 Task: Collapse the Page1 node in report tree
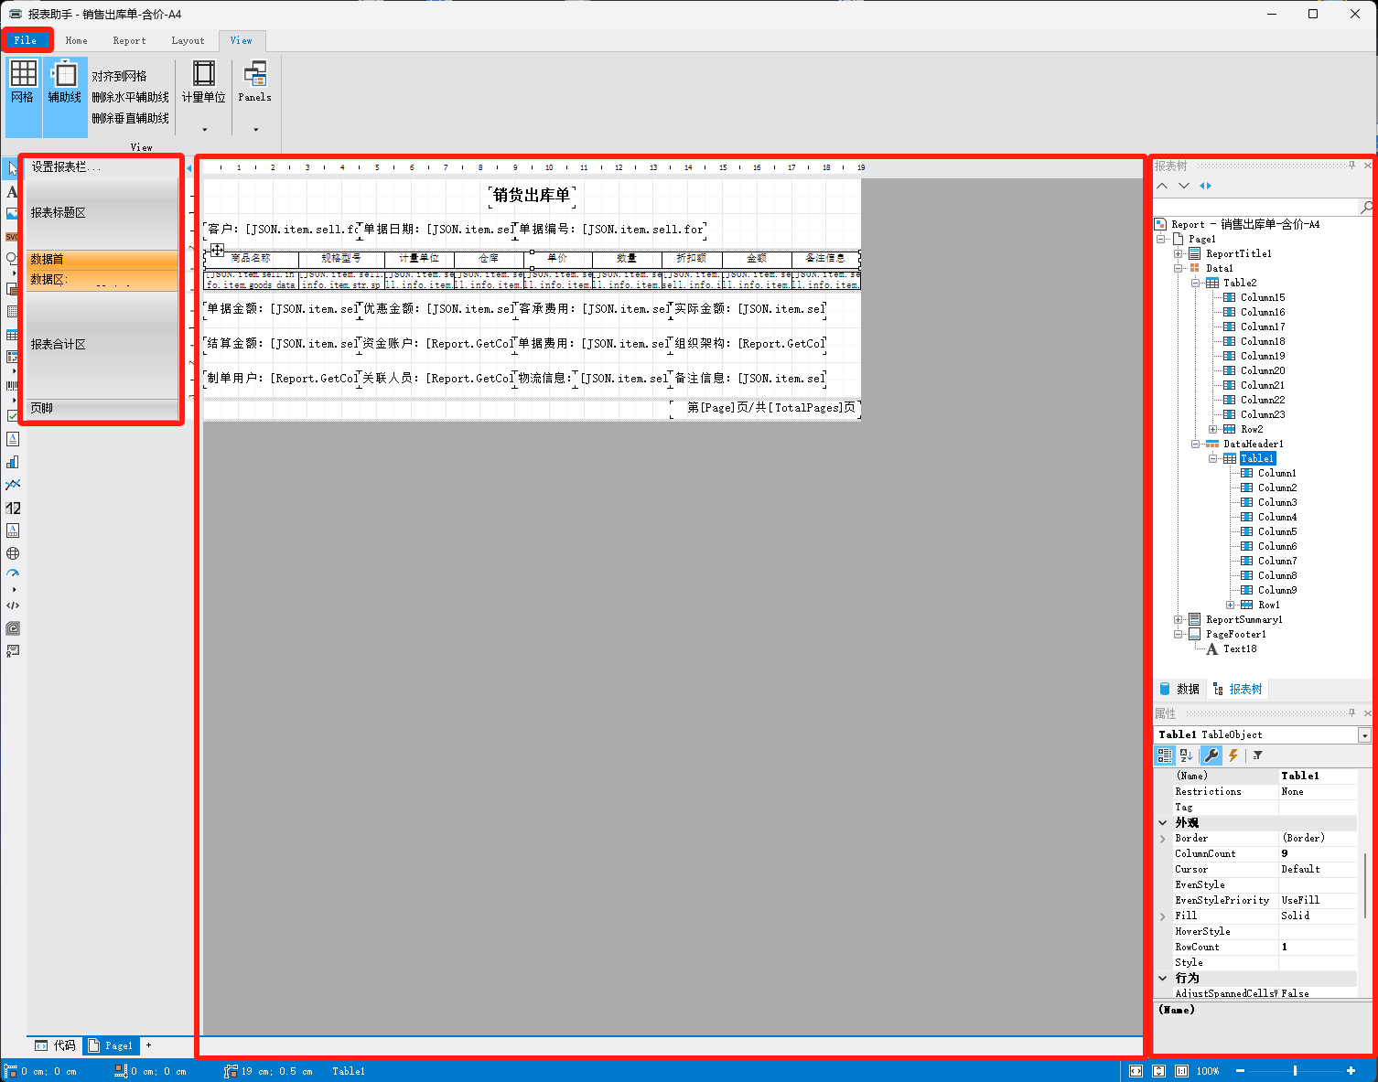(x=1161, y=239)
